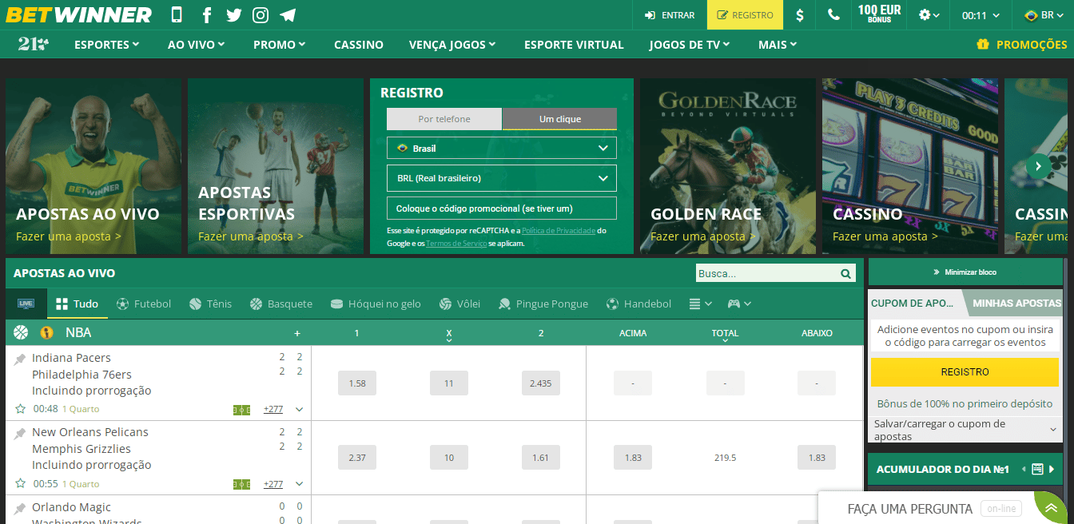Pin the Orlando Magic match
This screenshot has height=524, width=1074.
click(x=20, y=509)
